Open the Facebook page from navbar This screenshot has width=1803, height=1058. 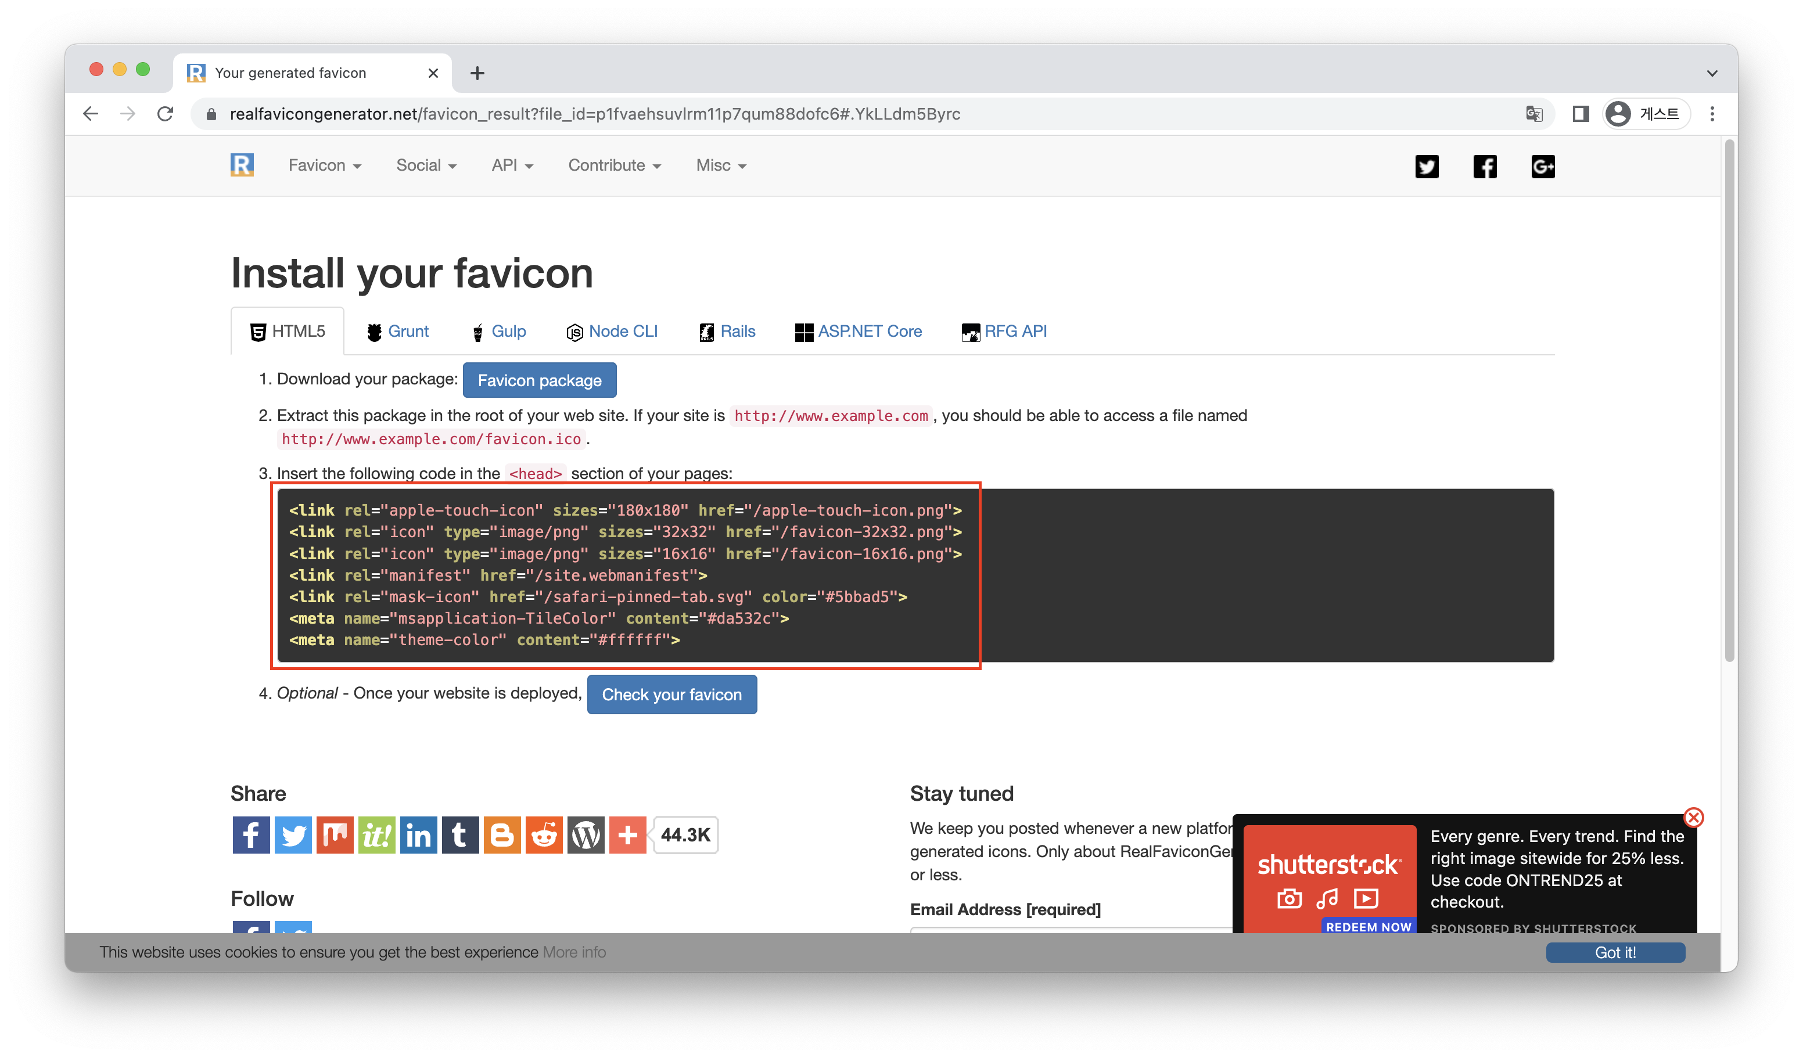click(x=1485, y=166)
